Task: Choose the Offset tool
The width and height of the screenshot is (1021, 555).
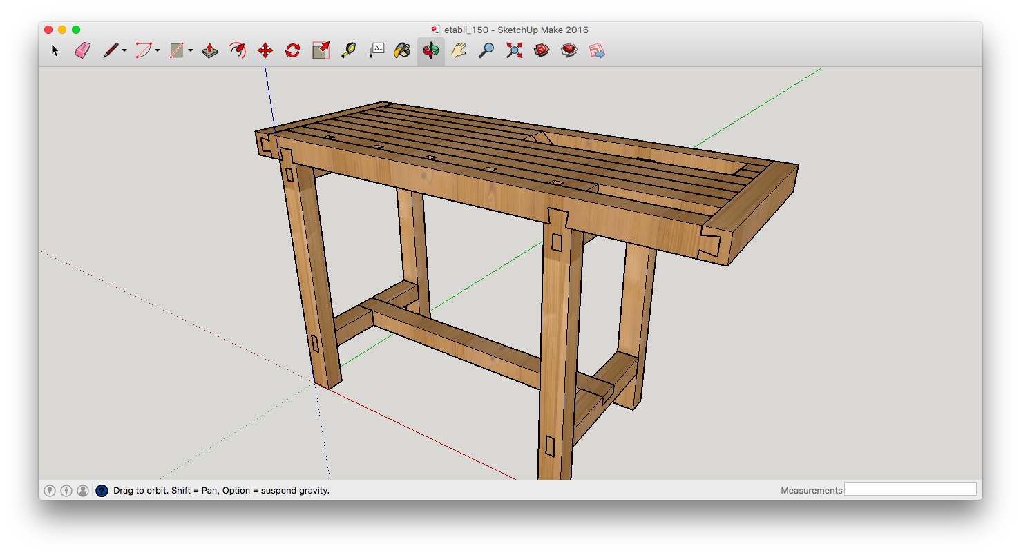Action: click(x=238, y=50)
